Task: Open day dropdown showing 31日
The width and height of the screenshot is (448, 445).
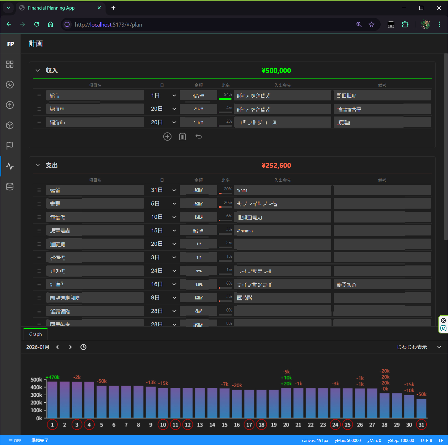Action: pos(163,190)
